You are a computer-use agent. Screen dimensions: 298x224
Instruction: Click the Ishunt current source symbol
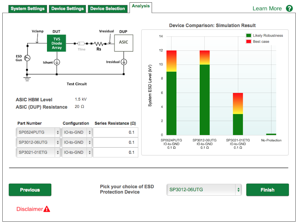[x=57, y=62]
